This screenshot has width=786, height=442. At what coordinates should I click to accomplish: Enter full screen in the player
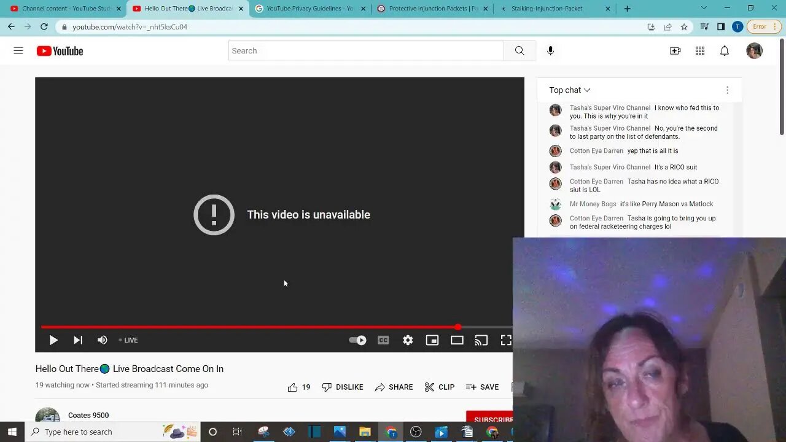[x=506, y=340]
